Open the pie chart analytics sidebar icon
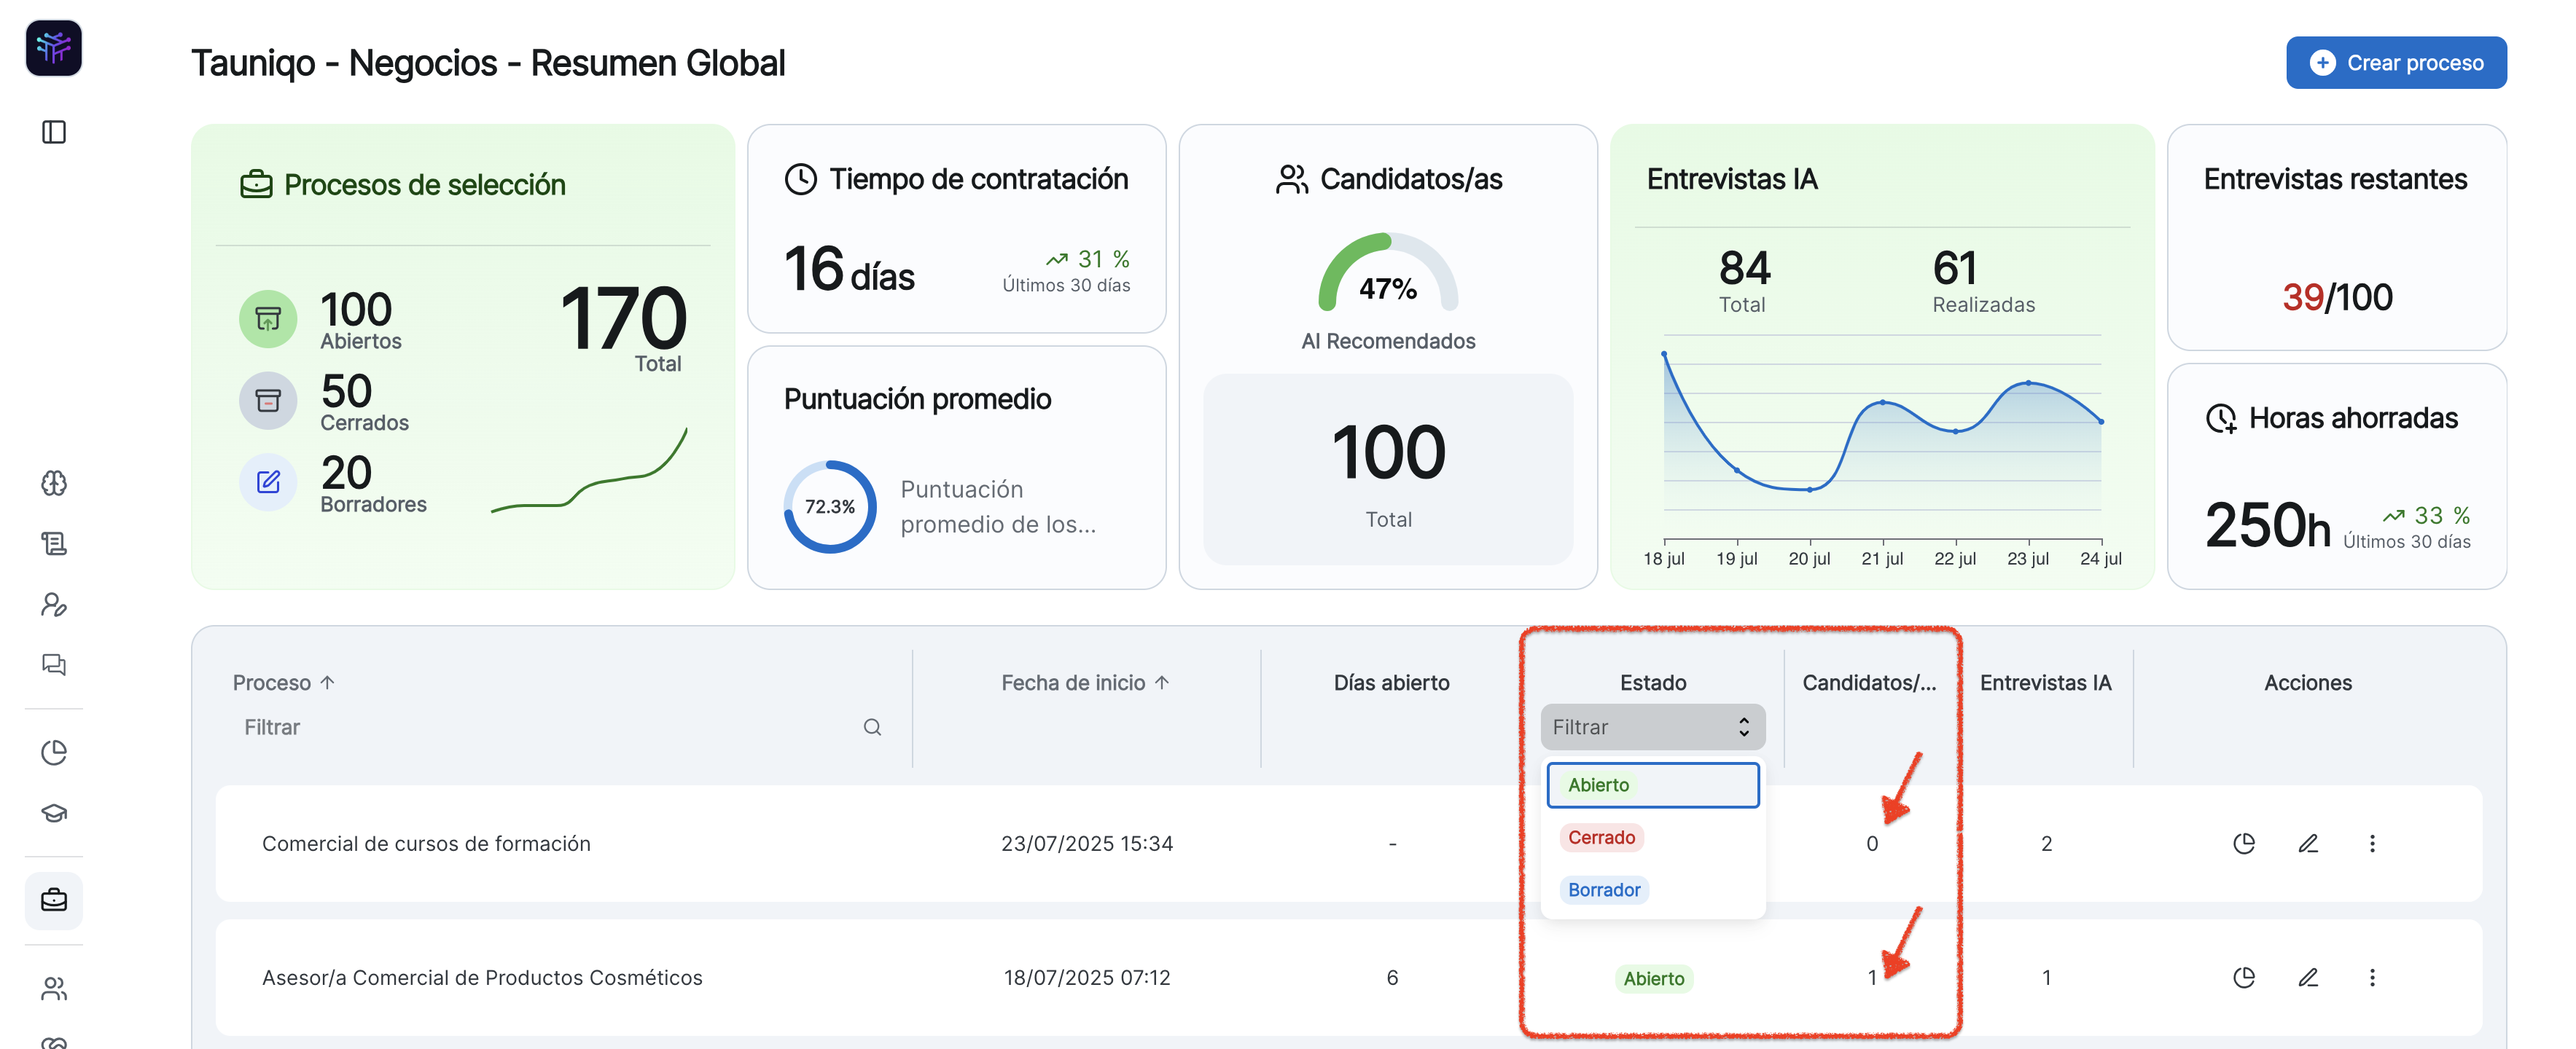 pyautogui.click(x=54, y=753)
